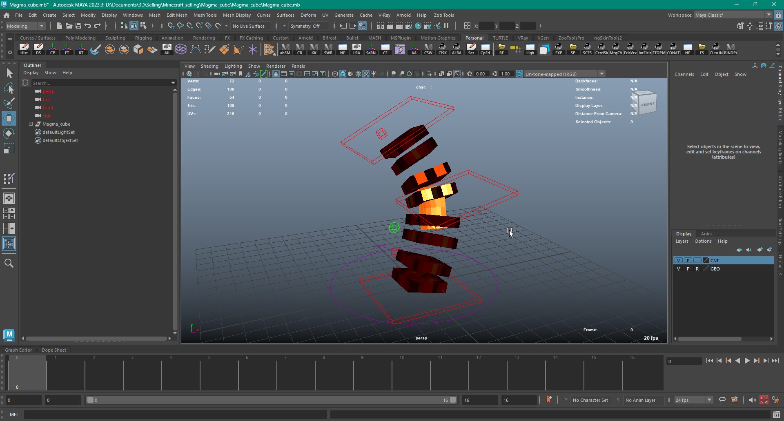The image size is (784, 421).
Task: Click the play backwards button
Action: click(x=737, y=361)
